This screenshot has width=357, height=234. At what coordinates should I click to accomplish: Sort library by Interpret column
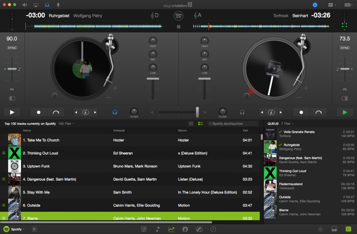tap(119, 130)
